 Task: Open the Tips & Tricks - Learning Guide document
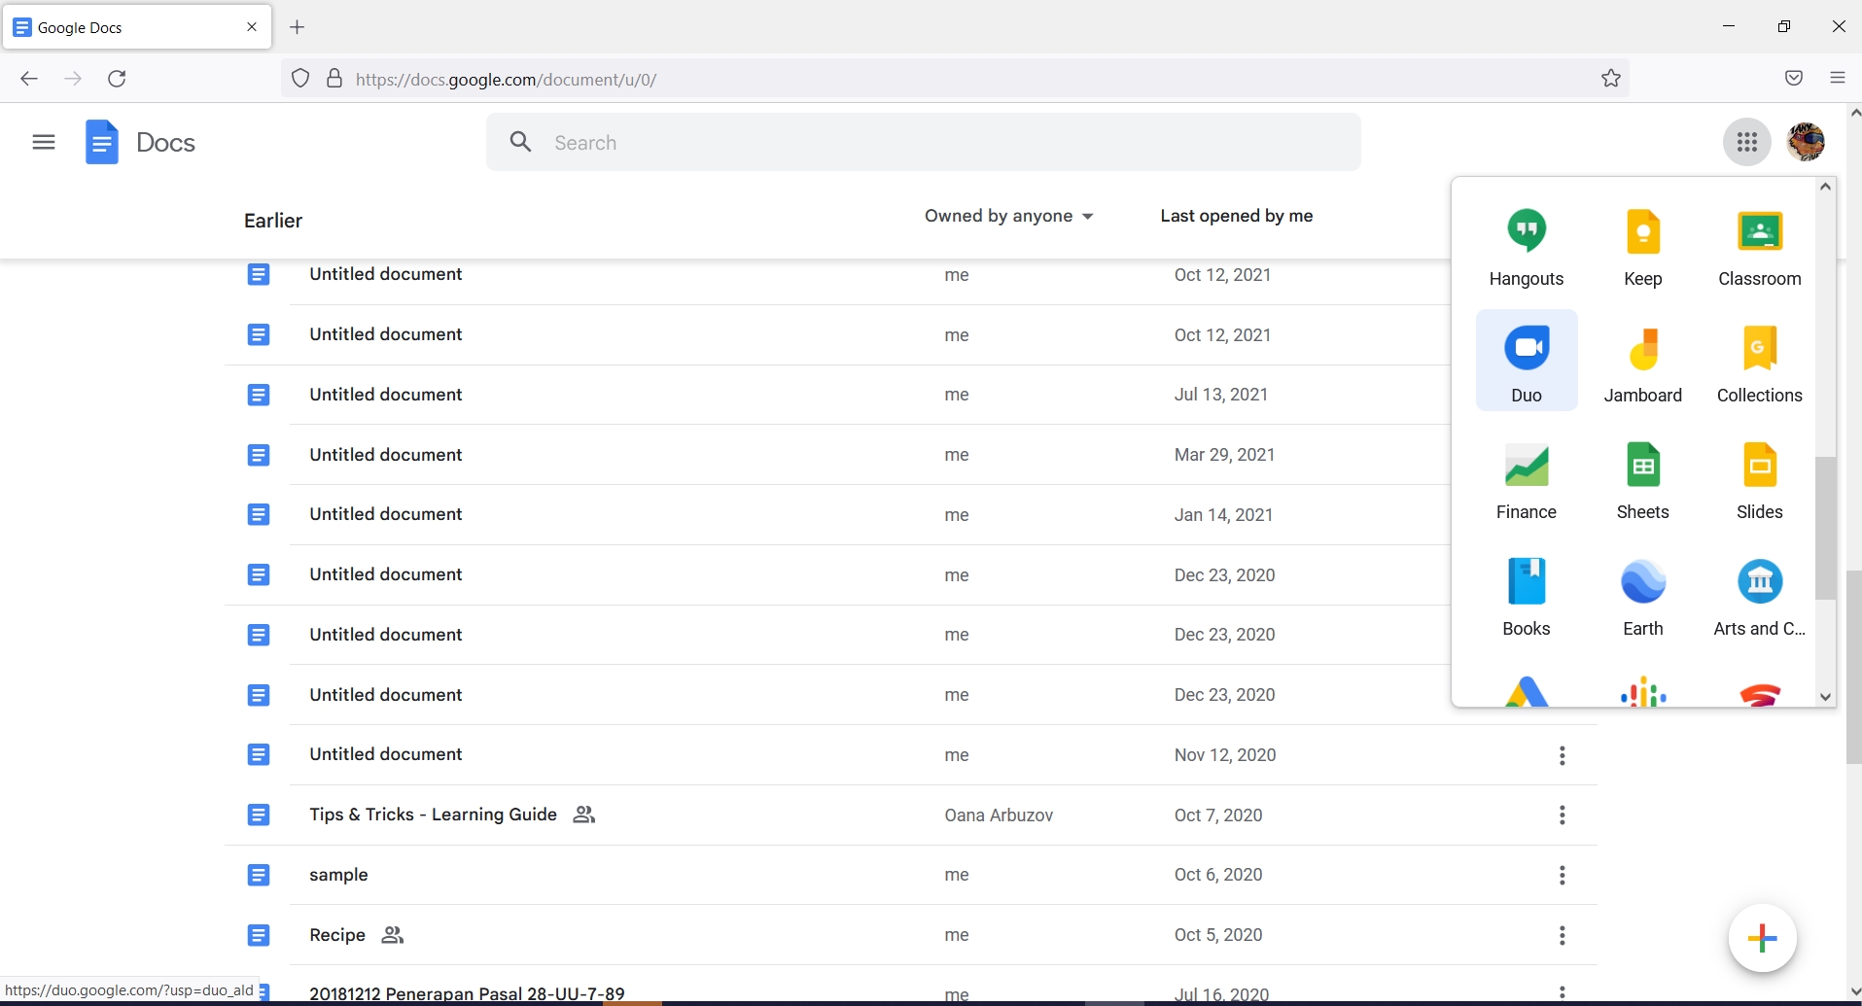click(431, 815)
